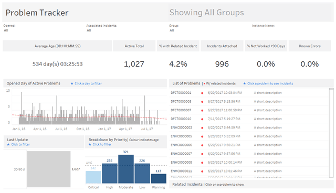Click the date 6/20/2017 5:44:59 PM

(x=224, y=127)
